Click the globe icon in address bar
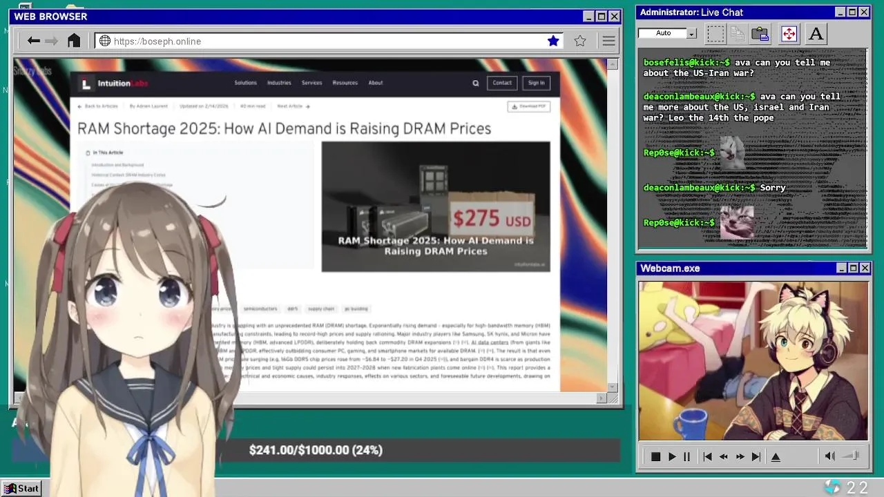This screenshot has height=497, width=884. (x=105, y=41)
